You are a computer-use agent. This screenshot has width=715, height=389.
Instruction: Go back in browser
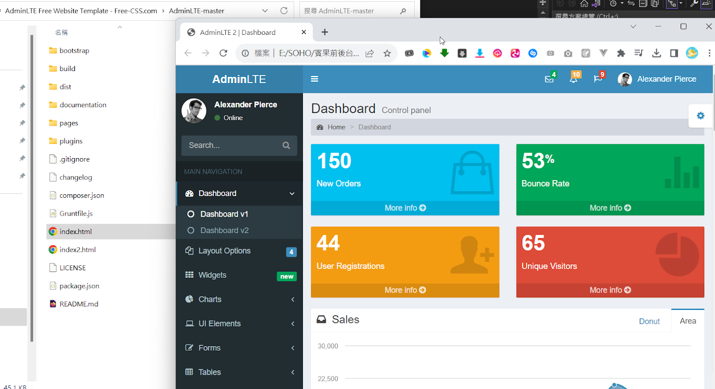tap(188, 53)
